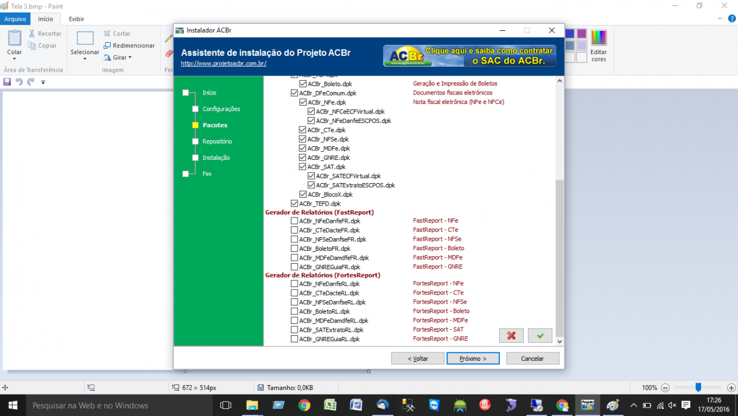This screenshot has height=416, width=738.
Task: Click the Repositório wizard step
Action: 217,141
